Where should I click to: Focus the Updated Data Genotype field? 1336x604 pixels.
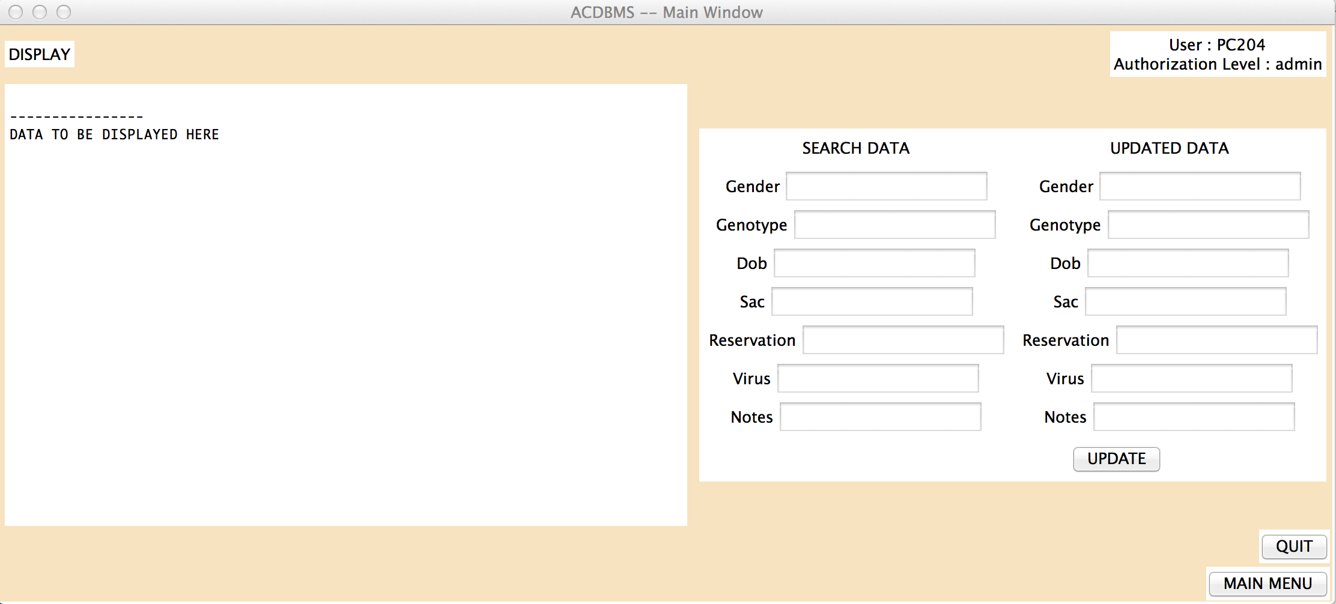1208,225
